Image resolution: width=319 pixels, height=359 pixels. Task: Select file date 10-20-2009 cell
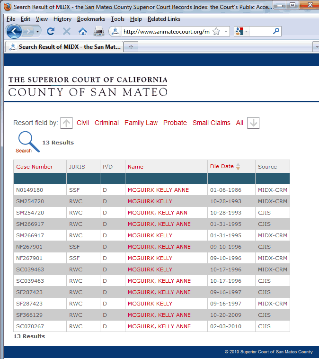coord(231,315)
